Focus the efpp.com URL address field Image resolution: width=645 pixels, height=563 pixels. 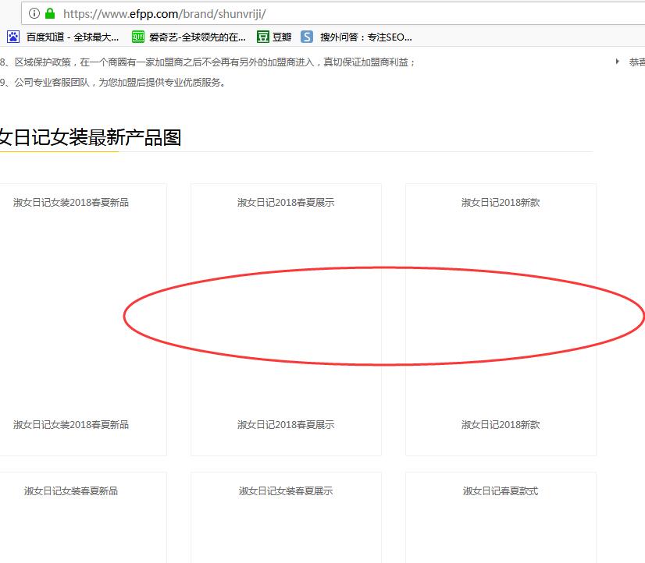(x=312, y=13)
